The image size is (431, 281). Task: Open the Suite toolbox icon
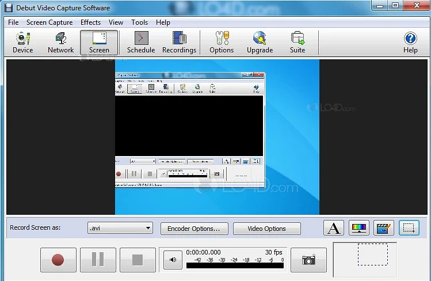[297, 43]
